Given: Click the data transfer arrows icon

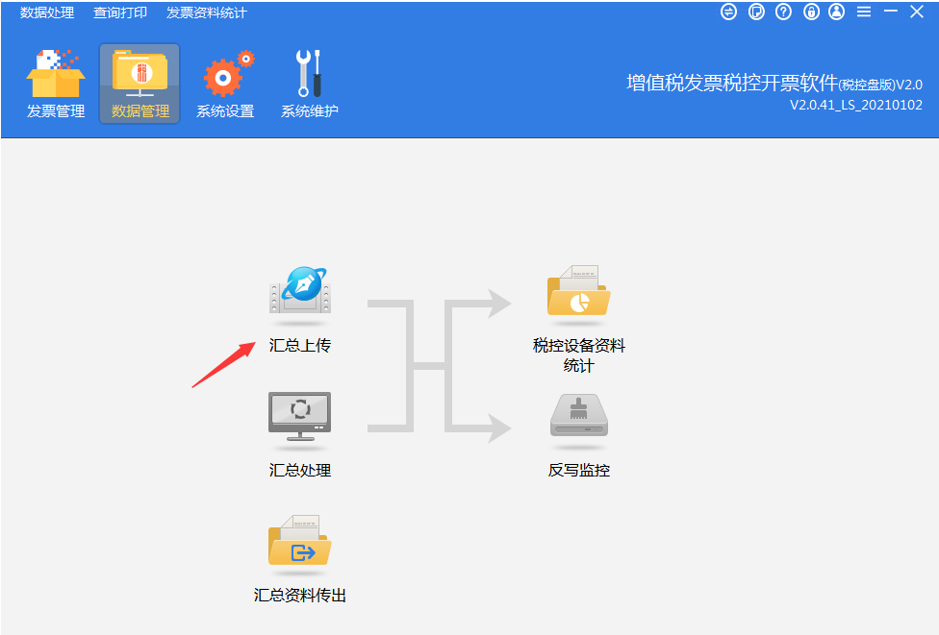Looking at the screenshot, I should coord(728,12).
